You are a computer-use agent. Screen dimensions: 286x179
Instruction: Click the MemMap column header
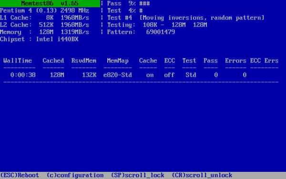(118, 61)
